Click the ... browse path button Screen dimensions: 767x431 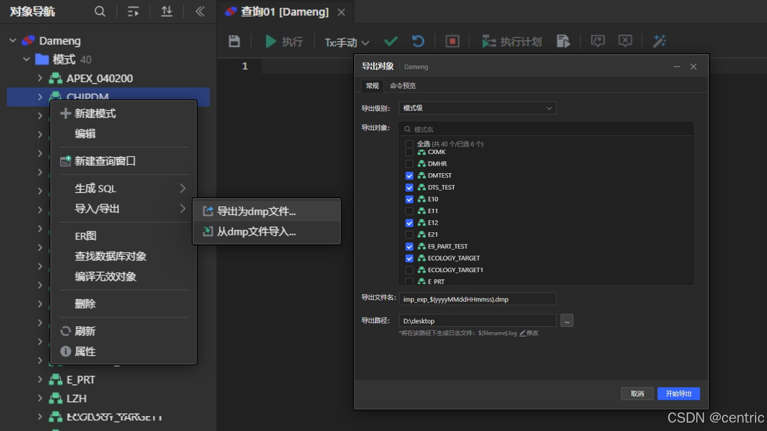(x=567, y=321)
